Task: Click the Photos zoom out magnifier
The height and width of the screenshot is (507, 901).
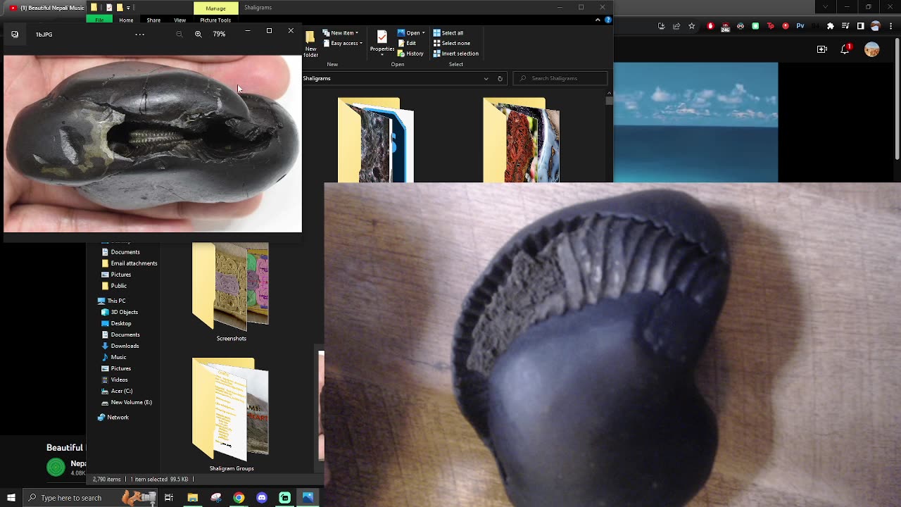Action: [179, 34]
